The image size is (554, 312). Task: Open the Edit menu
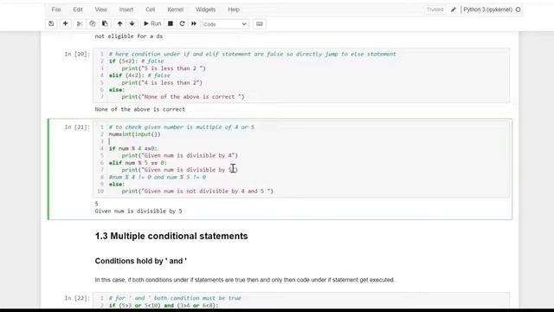(x=78, y=10)
